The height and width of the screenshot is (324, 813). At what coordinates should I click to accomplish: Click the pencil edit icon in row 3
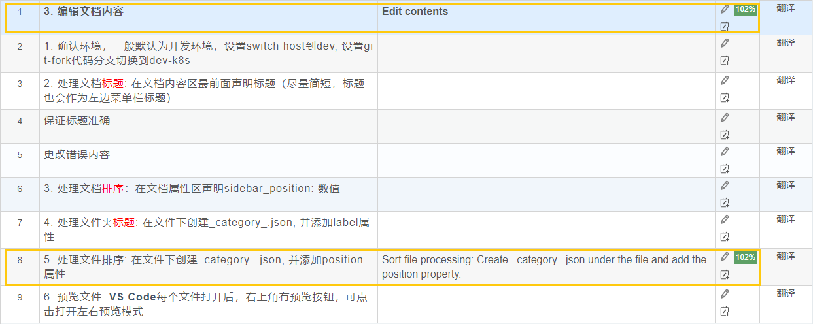[x=724, y=80]
